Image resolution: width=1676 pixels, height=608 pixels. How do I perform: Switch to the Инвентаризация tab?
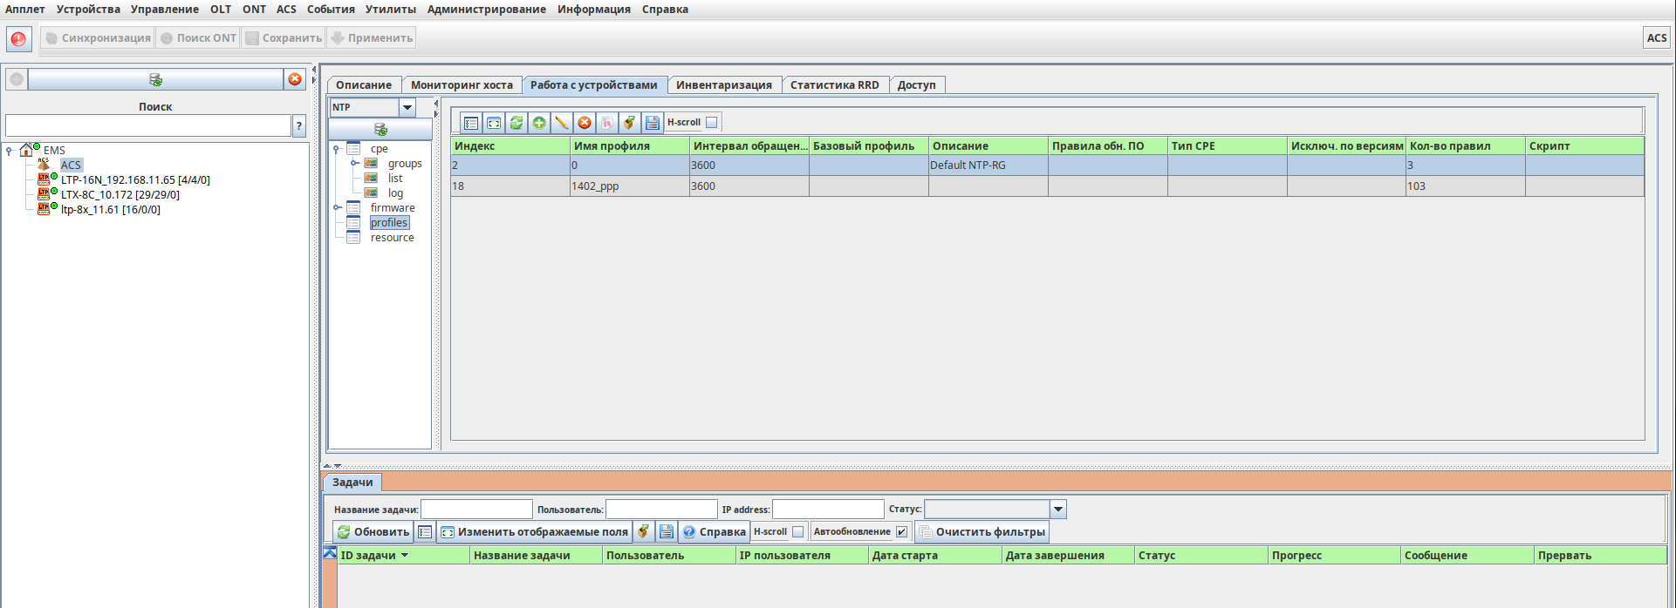[x=724, y=84]
